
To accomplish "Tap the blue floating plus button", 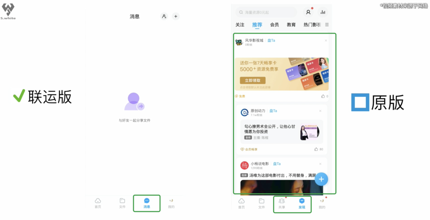I will pyautogui.click(x=321, y=179).
